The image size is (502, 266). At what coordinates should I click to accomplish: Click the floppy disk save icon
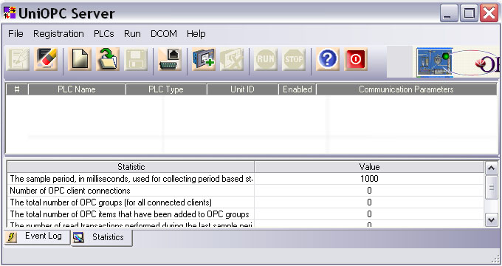[136, 59]
